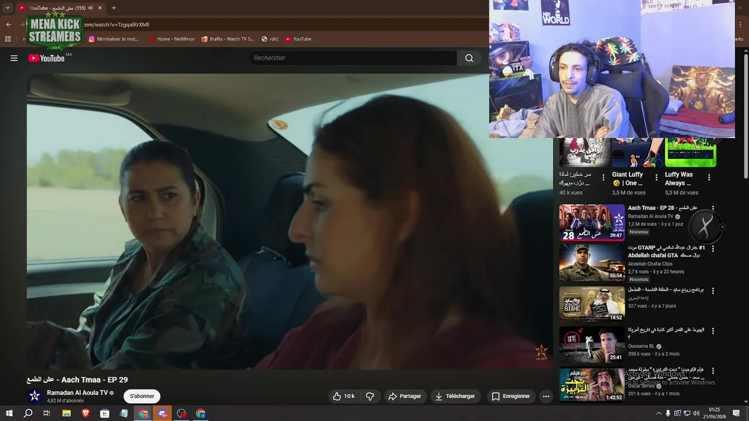Screen dimensions: 749x421
Task: Click the main video player frame
Action: [290, 221]
